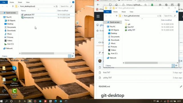Open the Share tab in from_desktop(local) window
Image resolution: width=183 pixels, height=103 pixels.
click(x=20, y=2)
